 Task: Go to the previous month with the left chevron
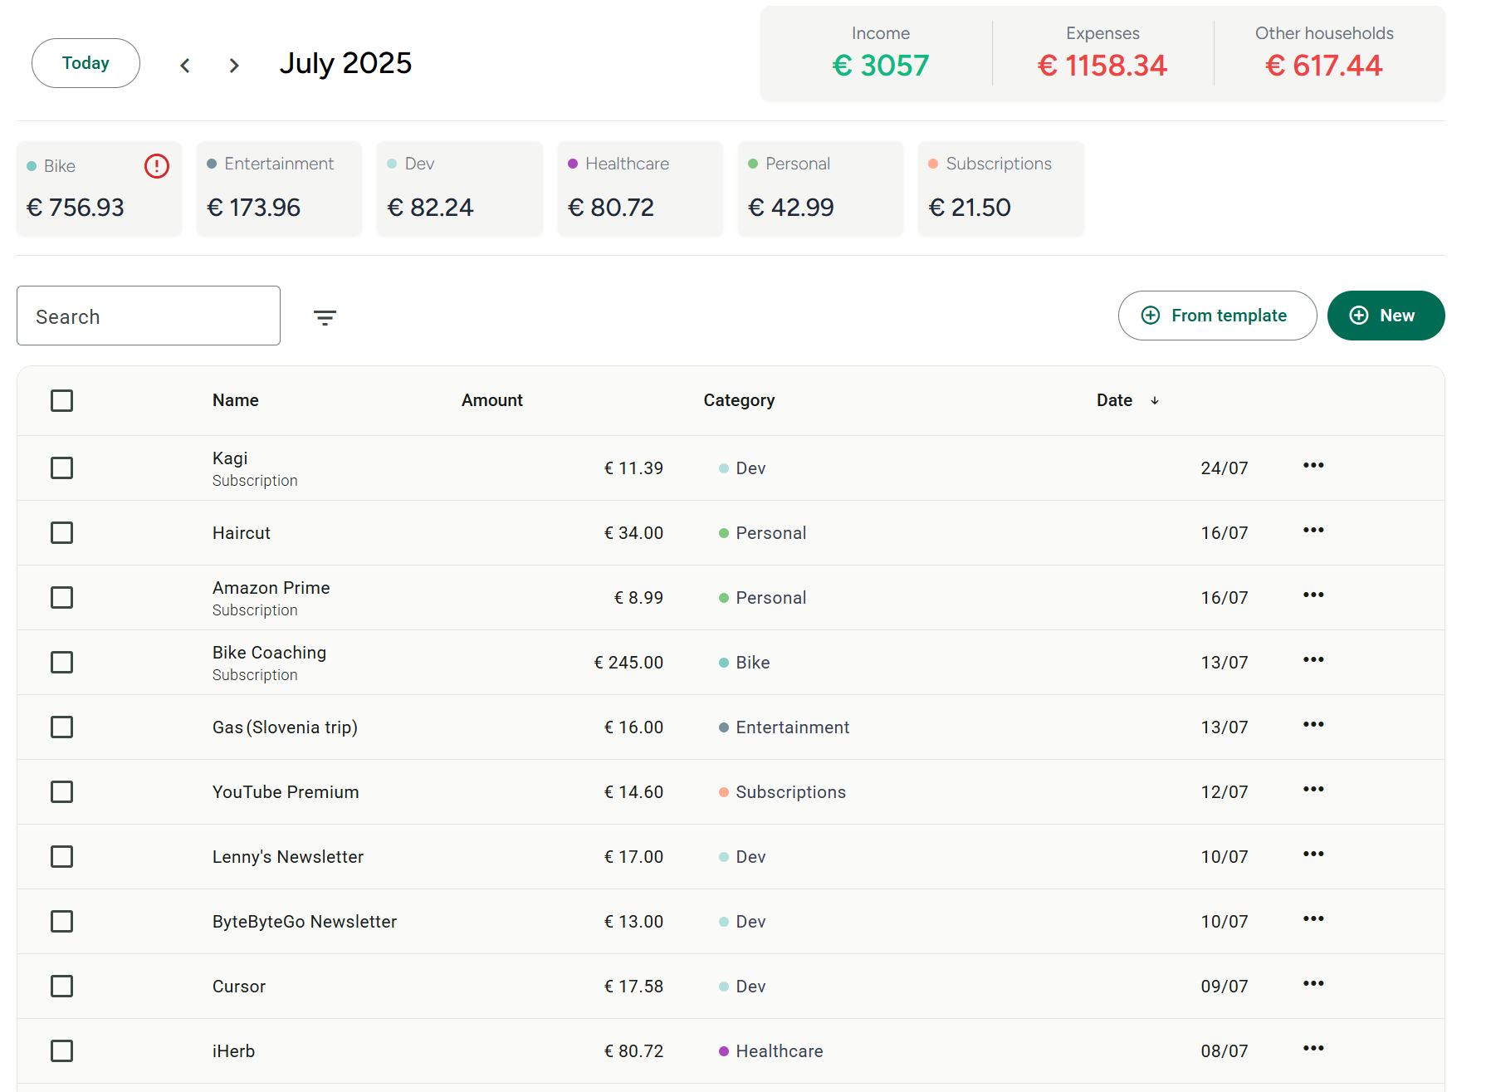click(185, 65)
